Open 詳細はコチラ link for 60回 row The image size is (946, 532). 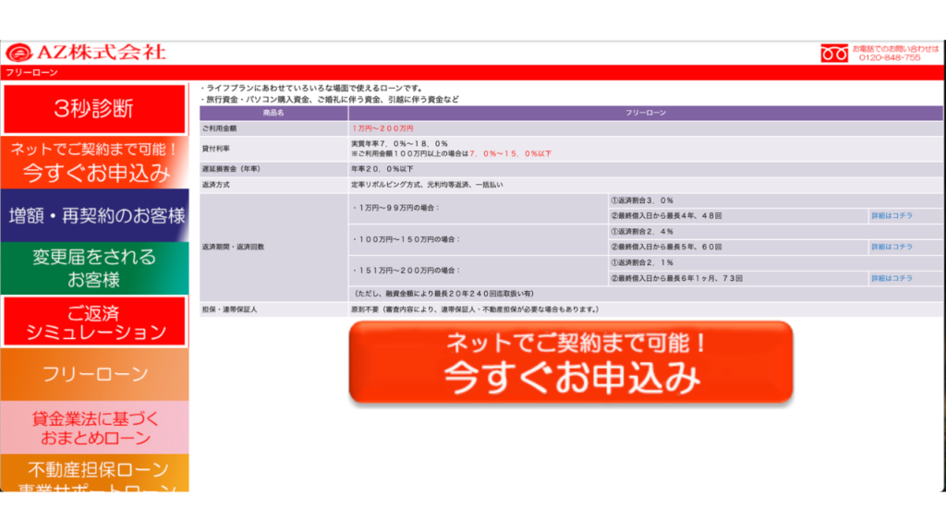pyautogui.click(x=891, y=247)
